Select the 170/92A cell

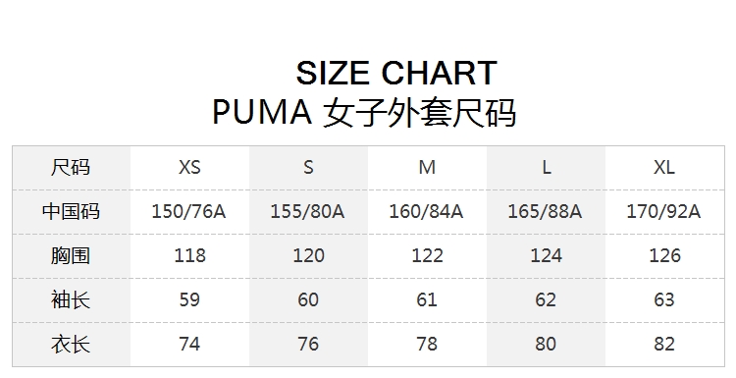pos(663,212)
